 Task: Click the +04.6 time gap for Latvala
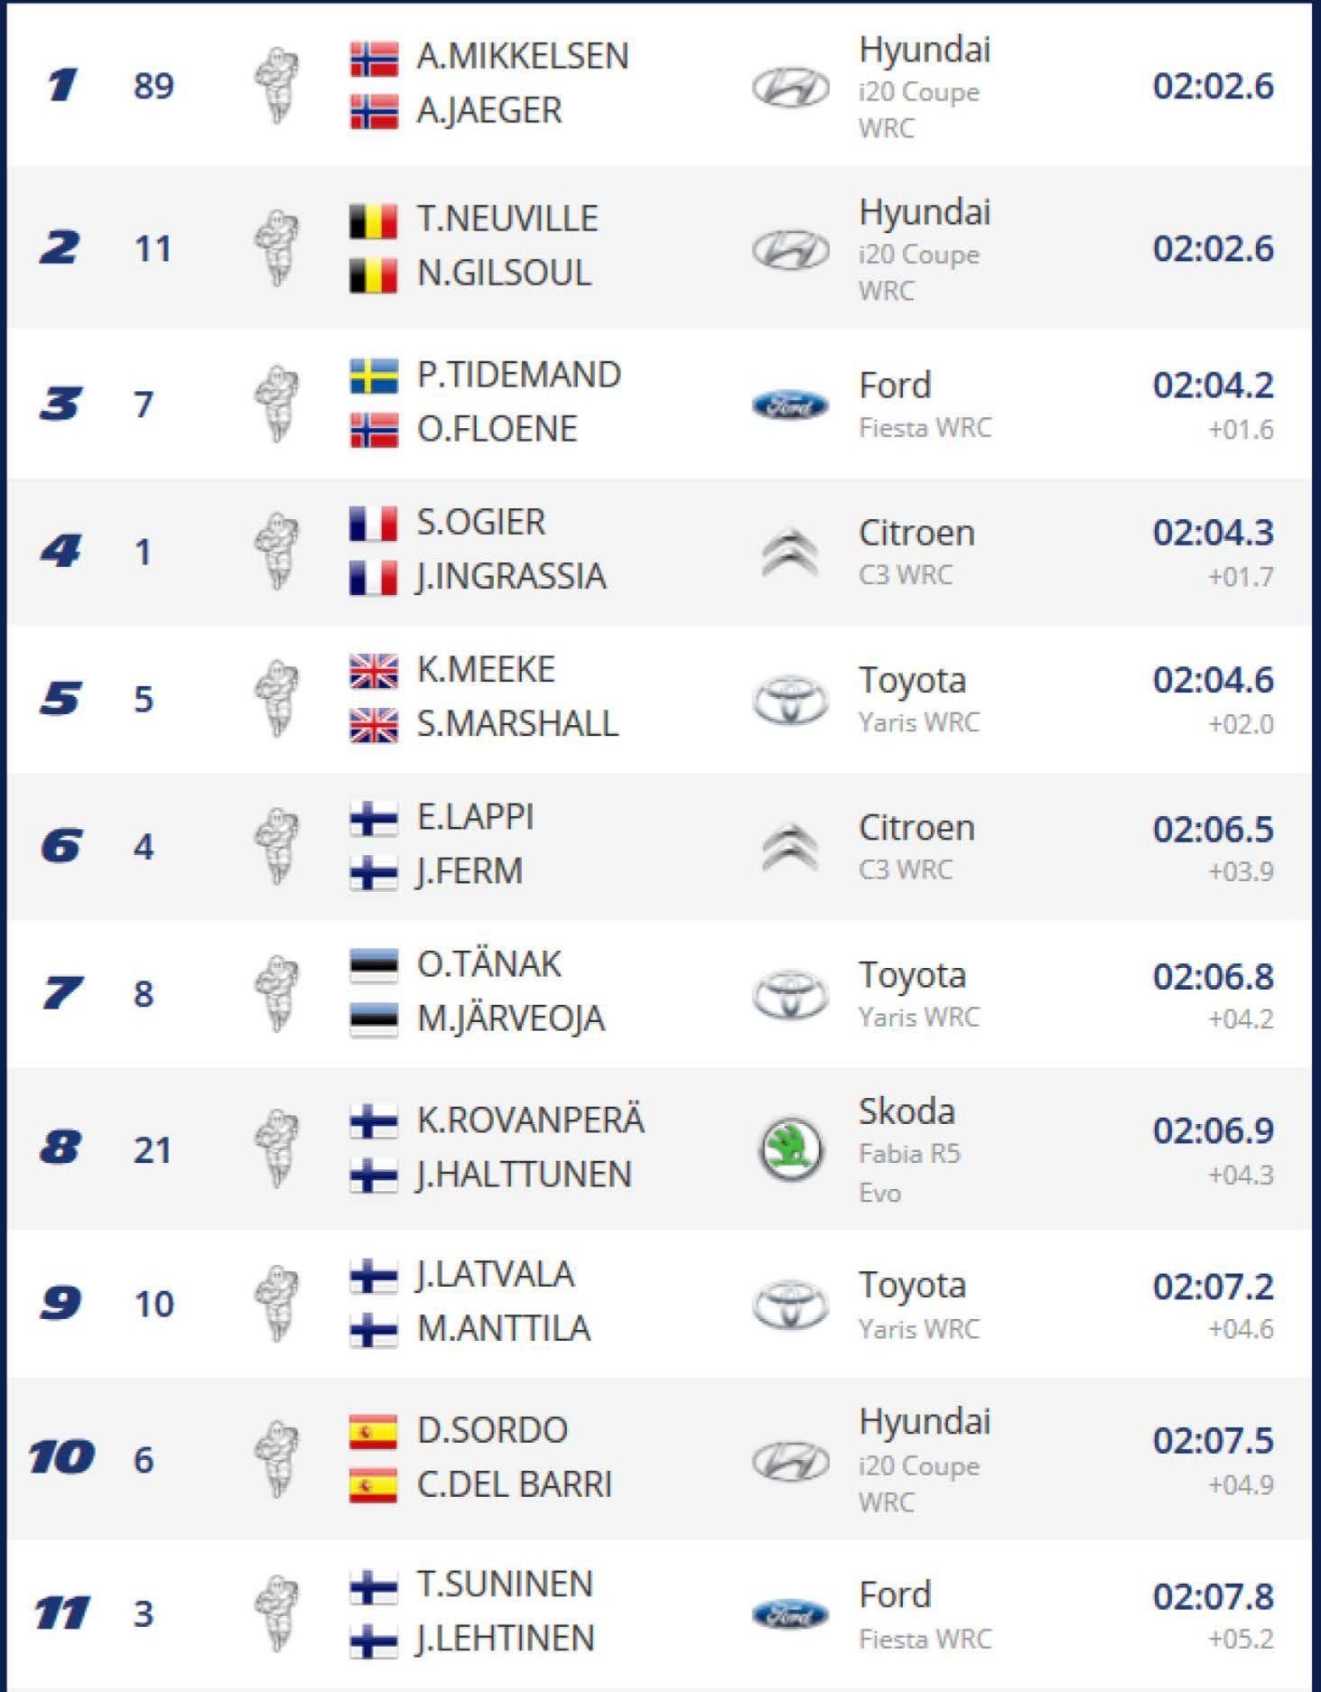1241,1329
